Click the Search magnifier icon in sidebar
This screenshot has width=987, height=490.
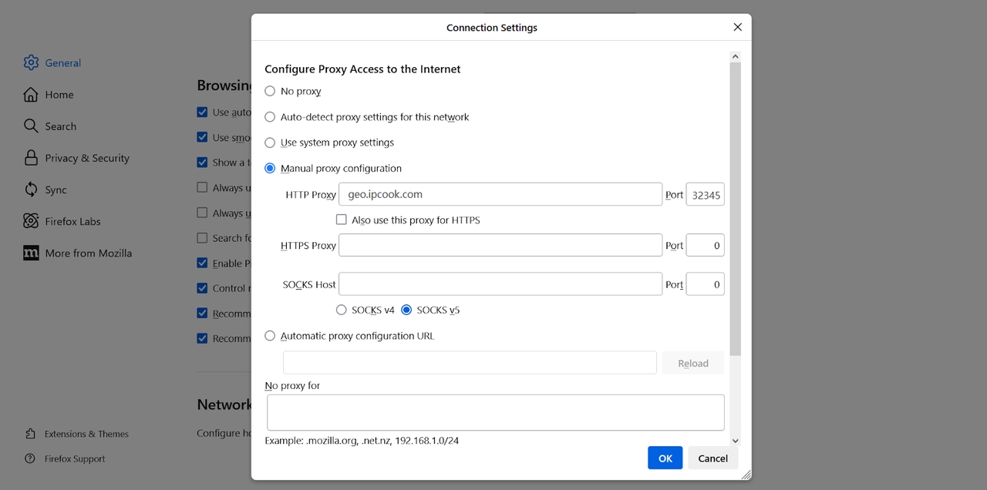pos(31,126)
